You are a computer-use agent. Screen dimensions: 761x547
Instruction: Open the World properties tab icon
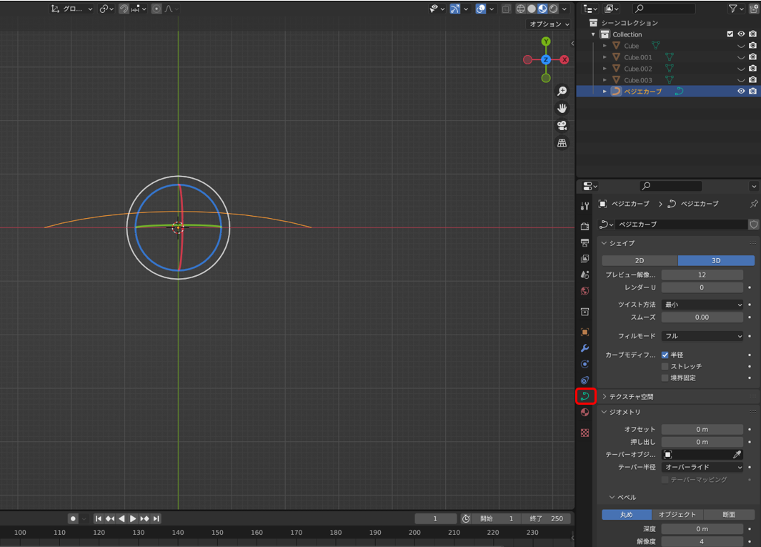(585, 290)
